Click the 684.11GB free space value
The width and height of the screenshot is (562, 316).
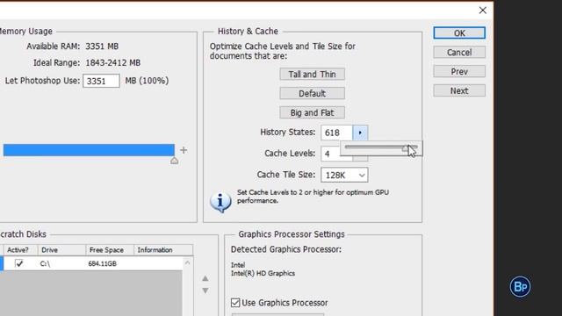[x=102, y=263]
